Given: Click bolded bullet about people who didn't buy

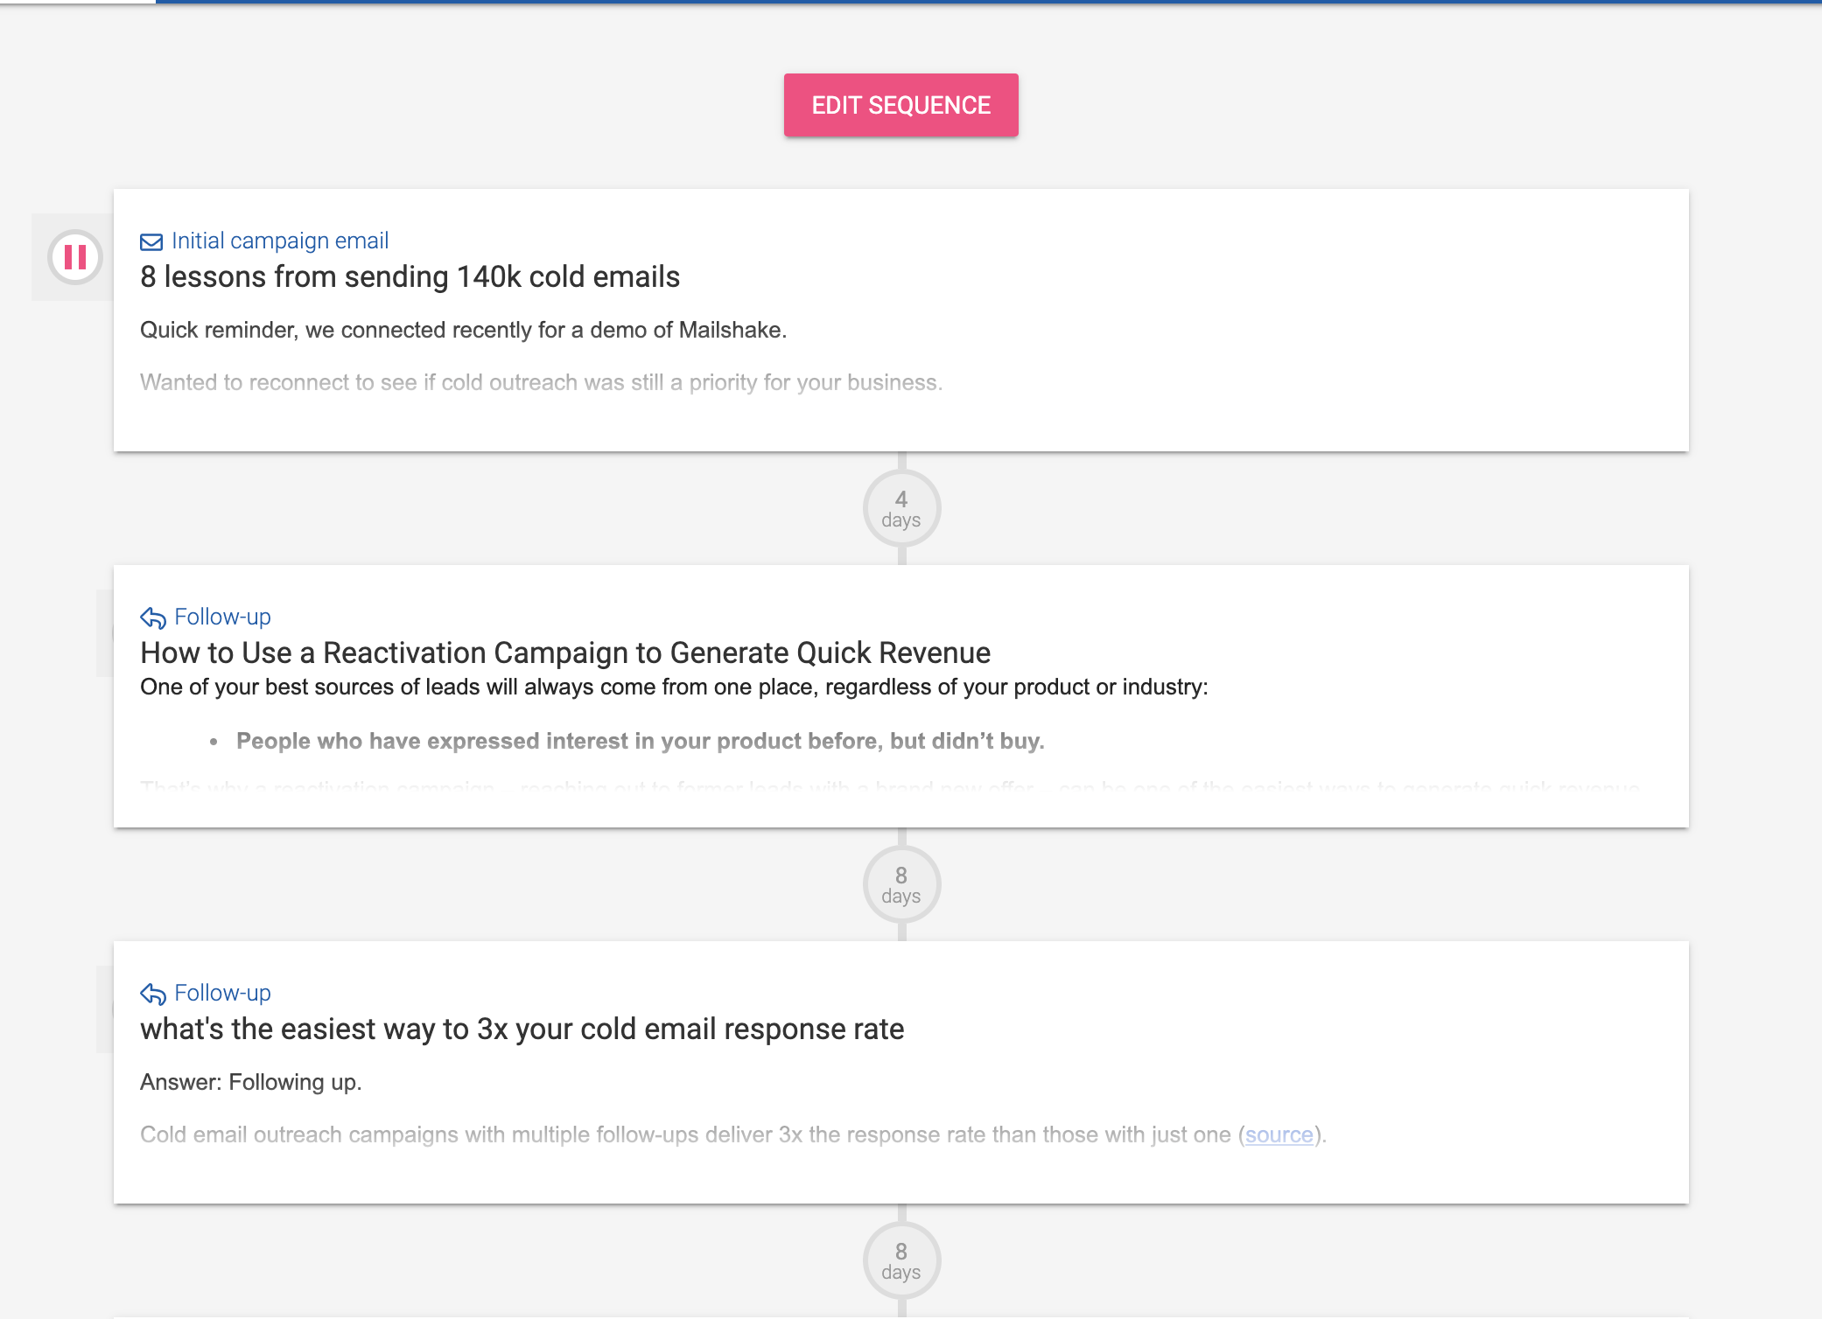Looking at the screenshot, I should (640, 741).
